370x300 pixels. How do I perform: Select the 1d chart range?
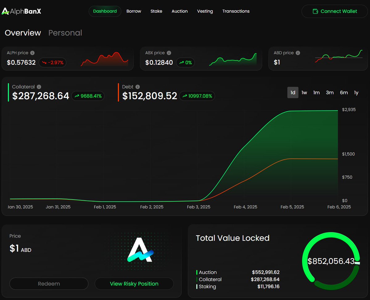point(293,92)
